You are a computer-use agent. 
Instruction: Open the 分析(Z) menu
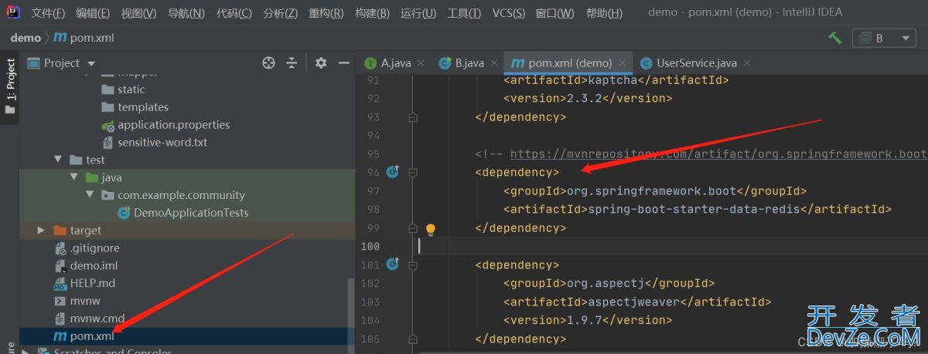pos(280,12)
